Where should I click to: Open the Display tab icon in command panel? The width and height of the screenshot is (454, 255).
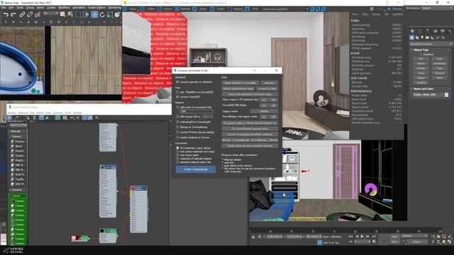tap(443, 31)
